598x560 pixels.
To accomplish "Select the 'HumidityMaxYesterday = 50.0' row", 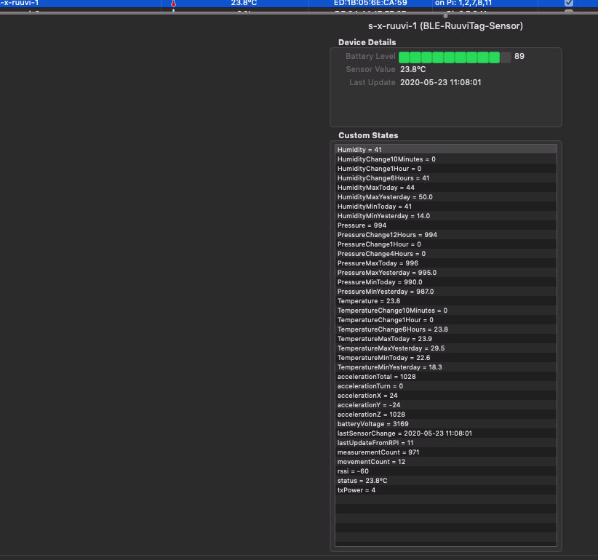I will point(445,196).
